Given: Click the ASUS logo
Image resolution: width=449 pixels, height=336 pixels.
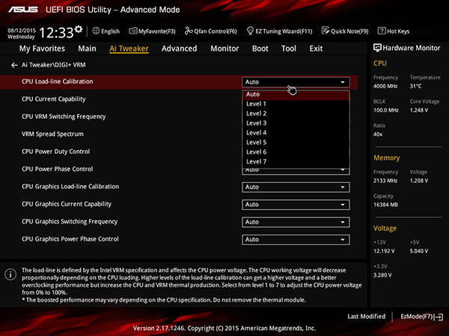Looking at the screenshot, I should click(x=23, y=10).
